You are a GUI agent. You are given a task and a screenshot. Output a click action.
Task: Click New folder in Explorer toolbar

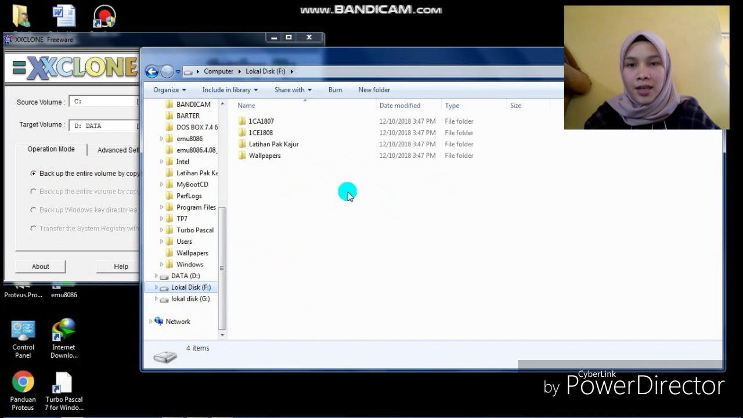point(374,90)
